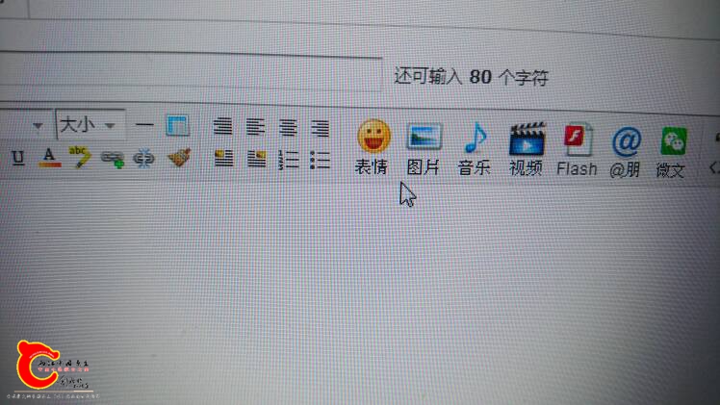Insert Flash content

(x=577, y=150)
